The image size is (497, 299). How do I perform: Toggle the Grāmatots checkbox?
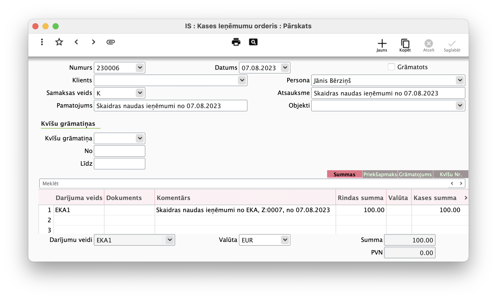pos(391,67)
